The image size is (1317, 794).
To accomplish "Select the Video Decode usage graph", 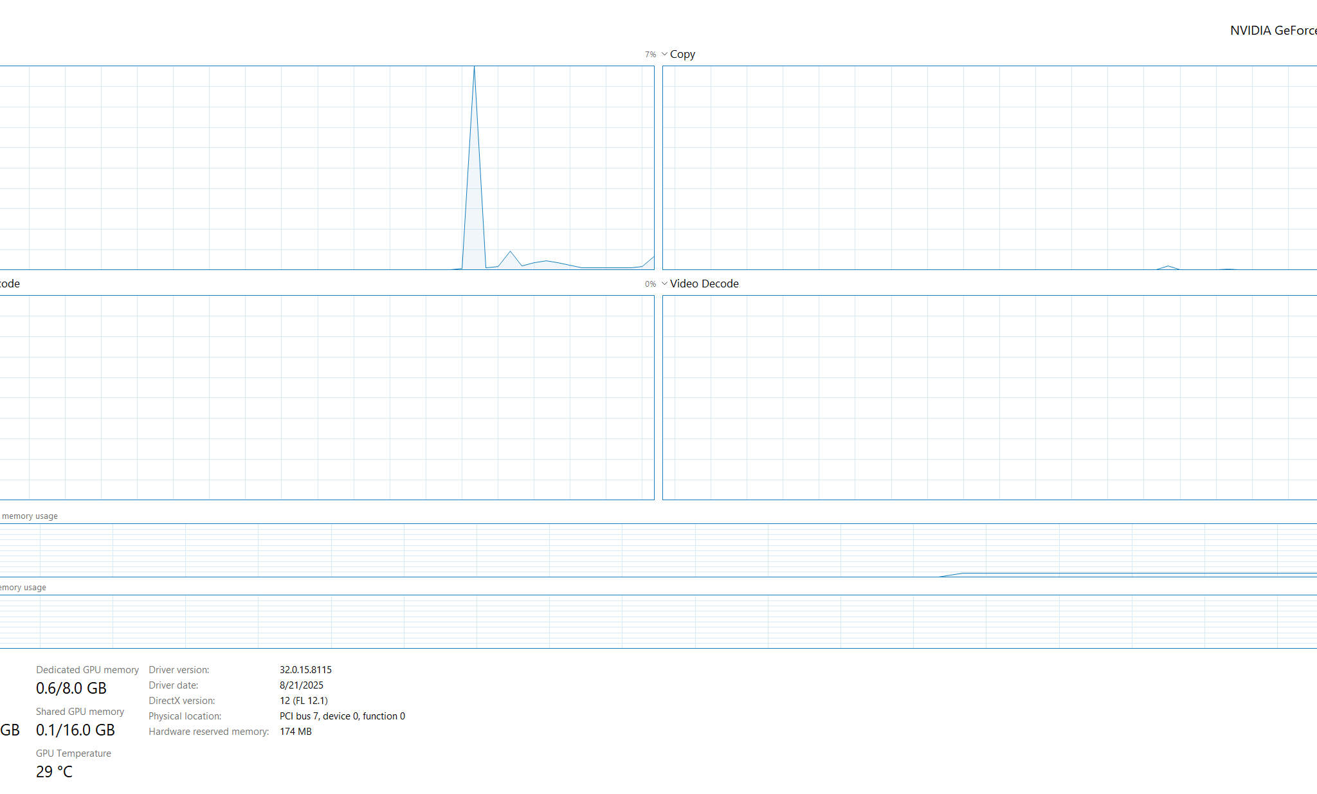I will pyautogui.click(x=990, y=397).
